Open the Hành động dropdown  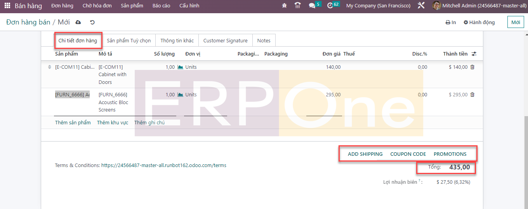(479, 23)
